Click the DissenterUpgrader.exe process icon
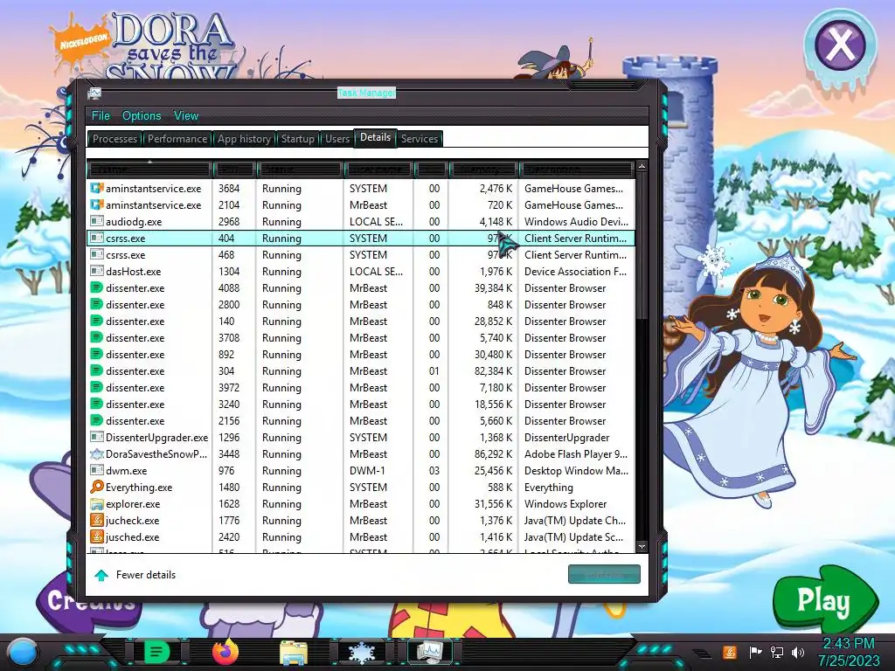 pyautogui.click(x=97, y=437)
